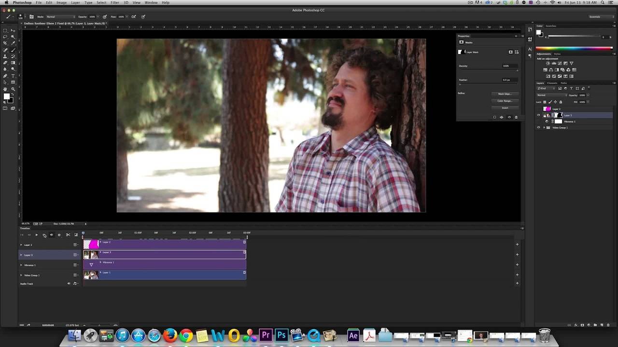Expand Video Group 1 in Layers panel
The width and height of the screenshot is (618, 347).
[544, 128]
